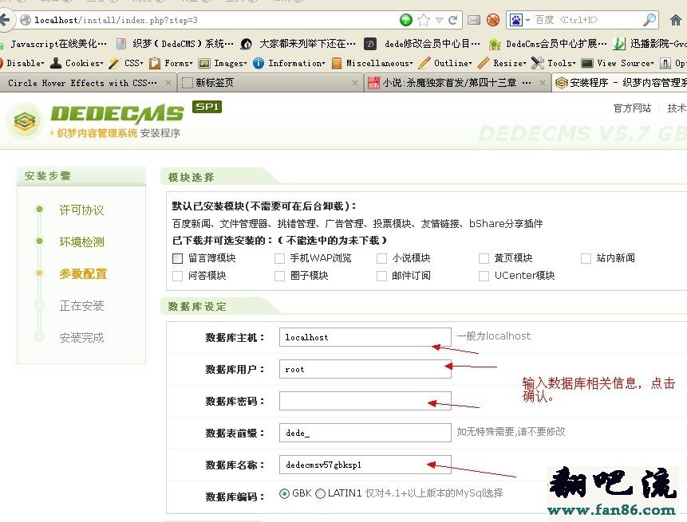Open the dede修改会员中心目 bookmark

pyautogui.click(x=423, y=44)
